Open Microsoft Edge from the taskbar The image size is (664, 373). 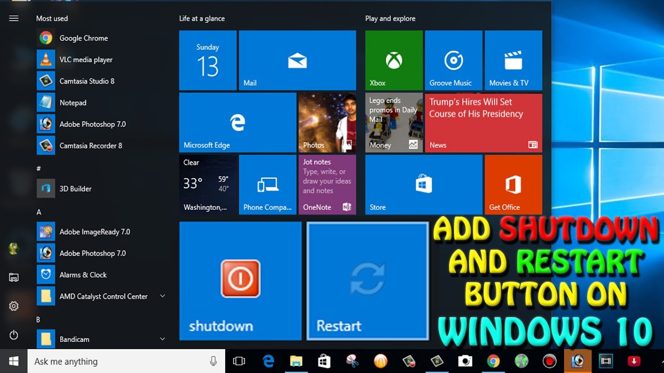click(268, 361)
